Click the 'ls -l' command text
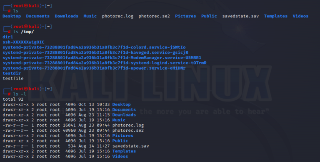Image resolution: width=320 pixels, height=162 pixels. (x=20, y=94)
